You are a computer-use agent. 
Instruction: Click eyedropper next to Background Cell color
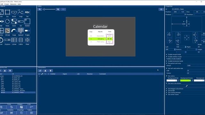pyautogui.click(x=179, y=80)
